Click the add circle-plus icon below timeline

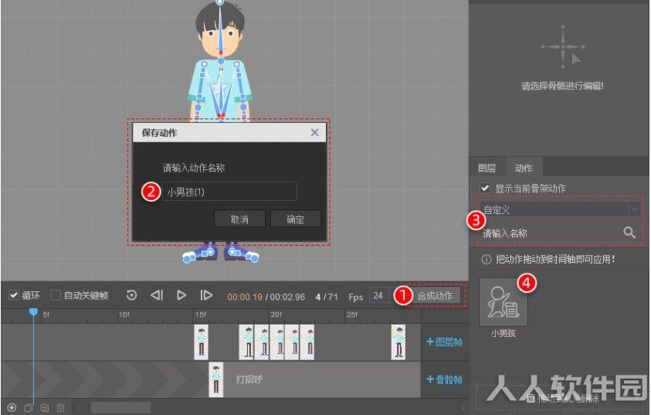point(12,407)
